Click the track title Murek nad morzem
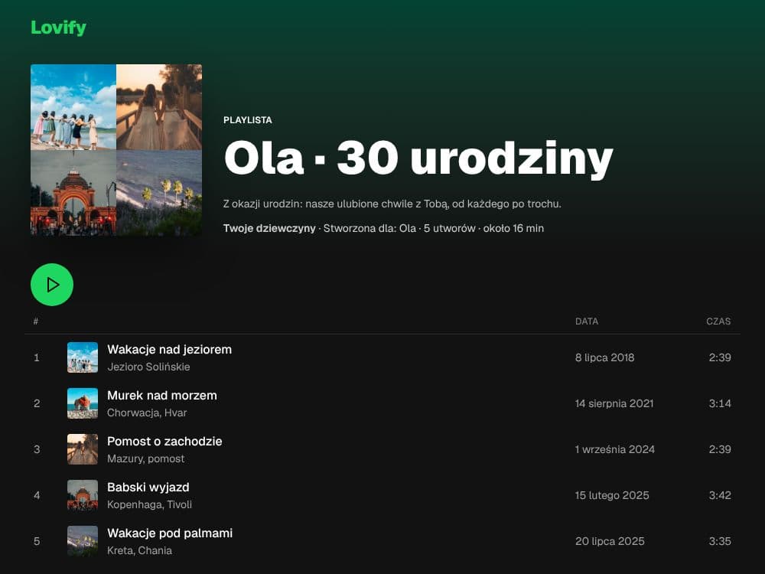The height and width of the screenshot is (574, 765). (x=162, y=396)
